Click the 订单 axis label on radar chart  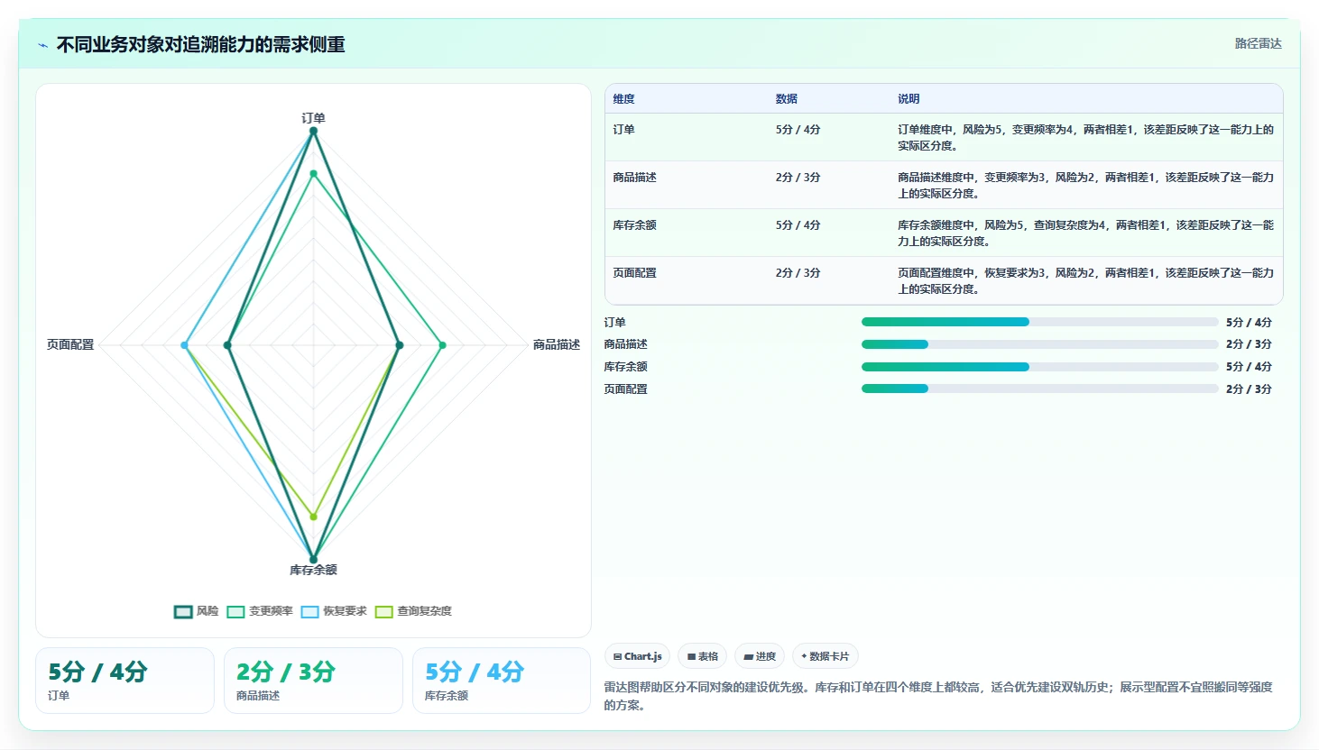(313, 118)
